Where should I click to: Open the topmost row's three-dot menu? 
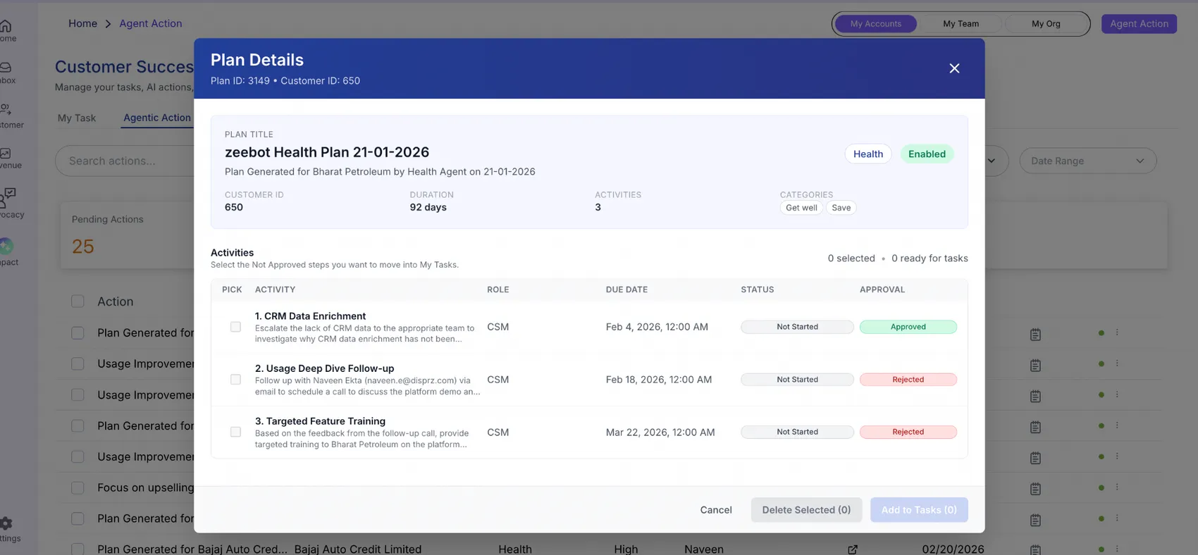tap(1117, 332)
